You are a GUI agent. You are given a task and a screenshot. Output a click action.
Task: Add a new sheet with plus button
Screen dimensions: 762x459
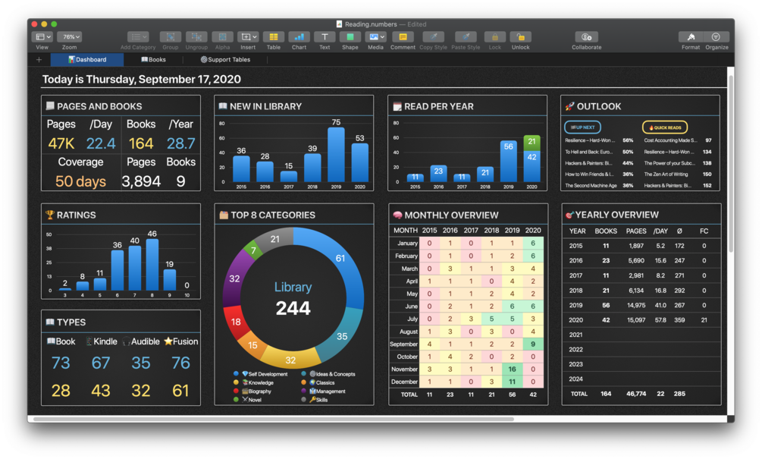39,60
